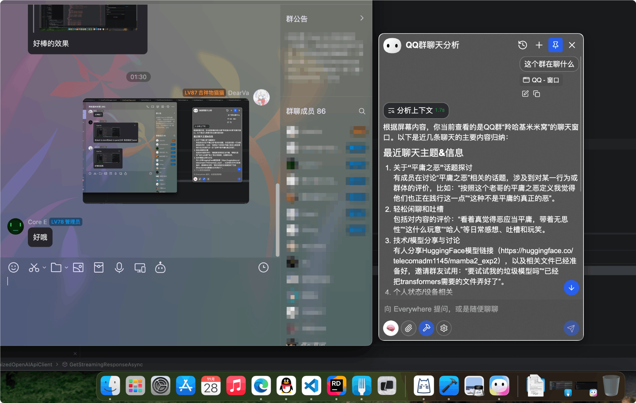Image resolution: width=636 pixels, height=403 pixels.
Task: Open chat history clock icon
Action: (263, 268)
